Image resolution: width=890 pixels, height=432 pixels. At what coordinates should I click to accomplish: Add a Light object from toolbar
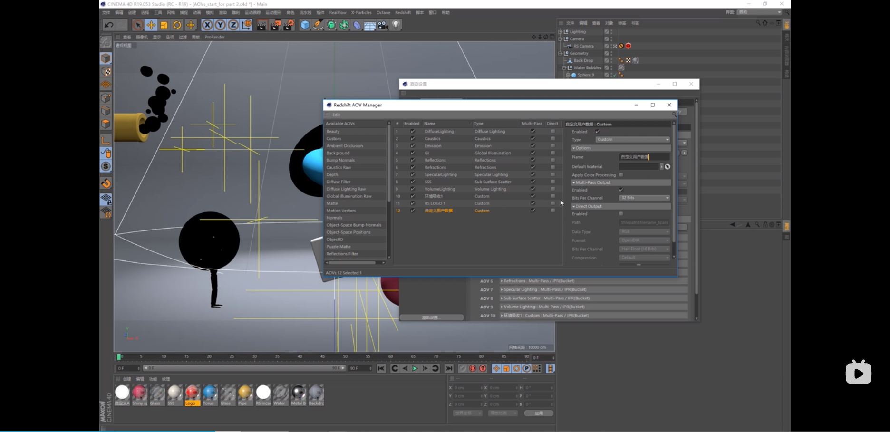click(396, 25)
